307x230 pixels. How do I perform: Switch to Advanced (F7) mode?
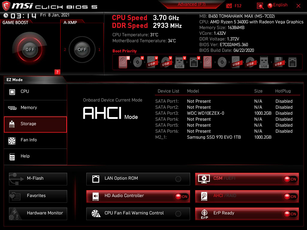pyautogui.click(x=191, y=4)
